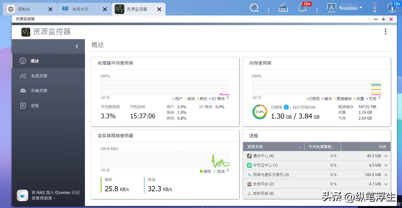402x208 pixels.
Task: Maximize the 资源监控器 window with plus
Action: 383,19
